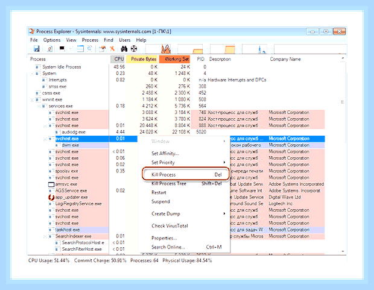This screenshot has width=374, height=290.
Task: Click the binoculars Find Handle icon
Action: point(124,49)
